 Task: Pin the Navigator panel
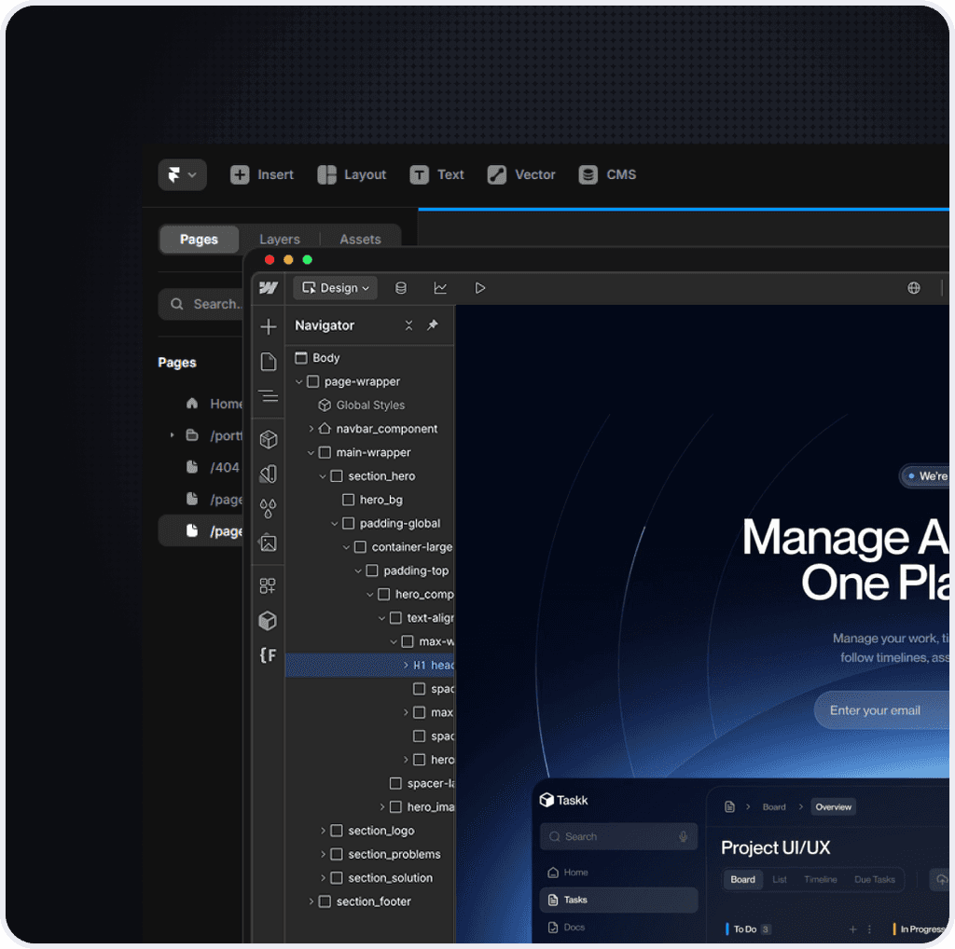433,325
